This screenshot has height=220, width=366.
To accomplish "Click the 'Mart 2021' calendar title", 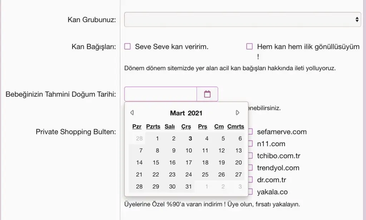I will click(186, 113).
